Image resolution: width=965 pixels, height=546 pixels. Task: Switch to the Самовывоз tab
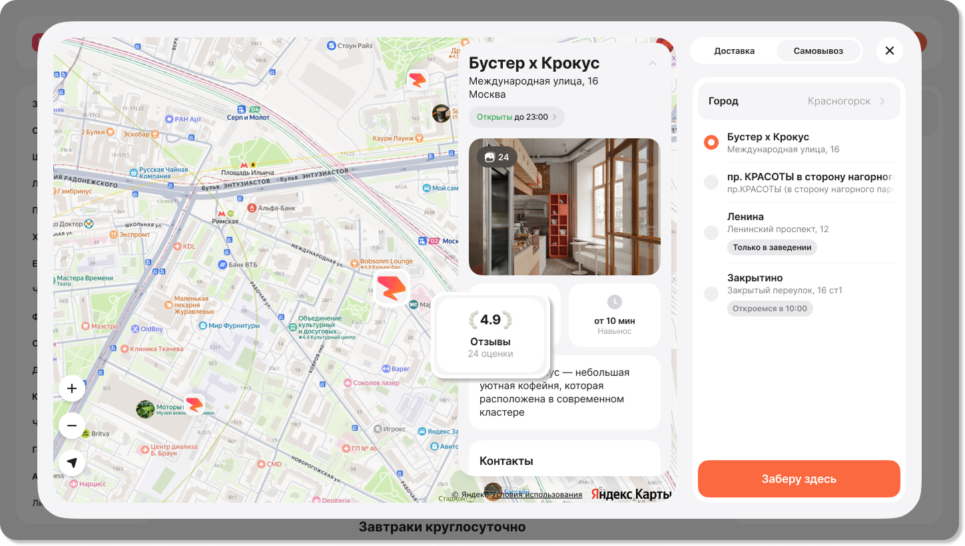(818, 51)
